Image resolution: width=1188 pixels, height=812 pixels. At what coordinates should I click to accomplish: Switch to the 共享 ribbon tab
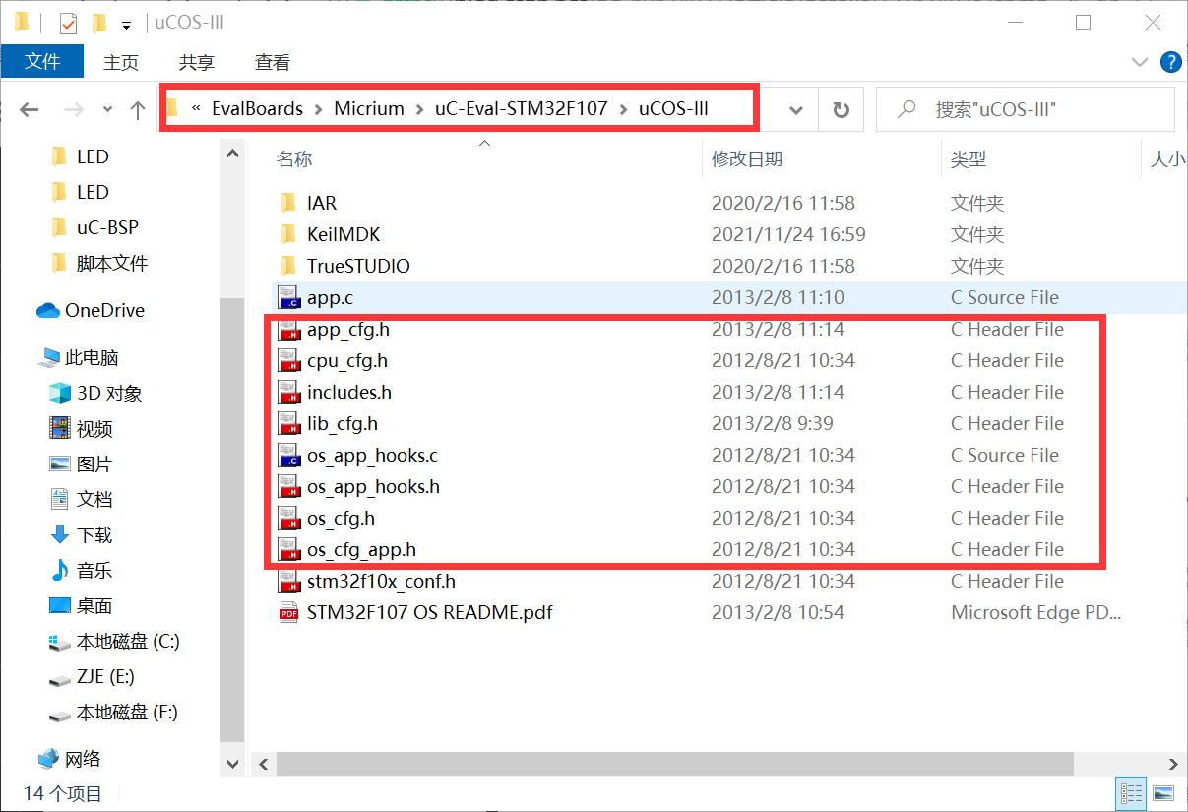(197, 62)
